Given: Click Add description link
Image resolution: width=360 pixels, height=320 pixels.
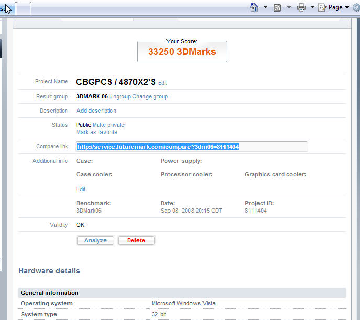Looking at the screenshot, I should pyautogui.click(x=96, y=111).
